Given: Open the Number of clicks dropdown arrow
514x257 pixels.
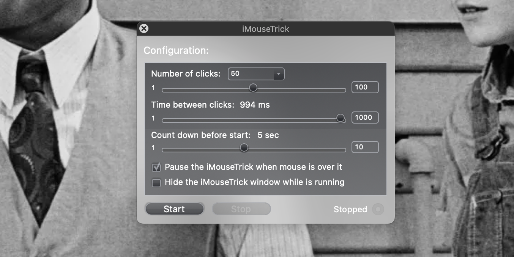Looking at the screenshot, I should (279, 74).
